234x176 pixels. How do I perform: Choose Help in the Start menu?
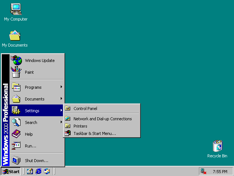click(37, 134)
